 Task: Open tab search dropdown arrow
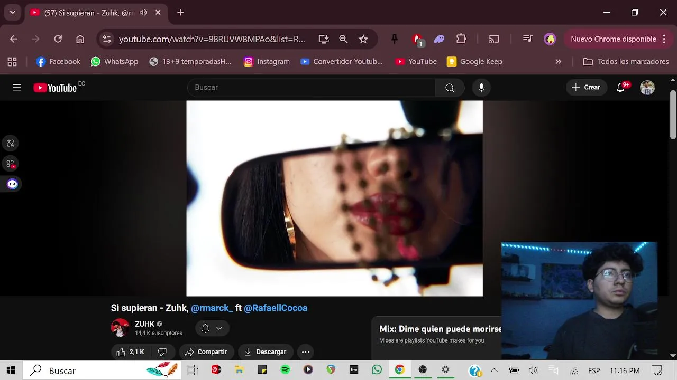(x=13, y=12)
